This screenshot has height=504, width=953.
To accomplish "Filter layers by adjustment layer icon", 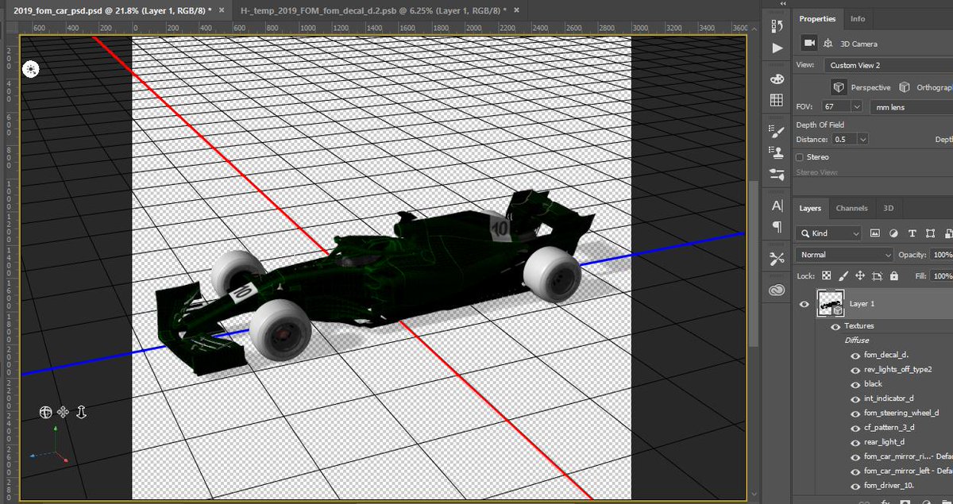I will (893, 233).
